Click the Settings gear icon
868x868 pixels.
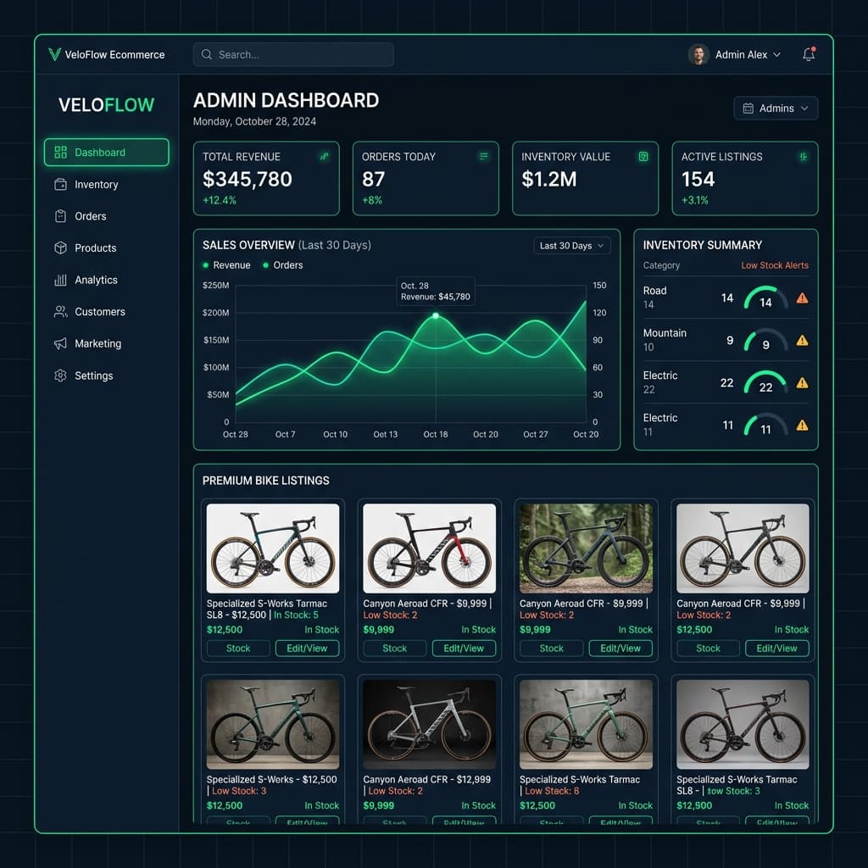tap(60, 376)
